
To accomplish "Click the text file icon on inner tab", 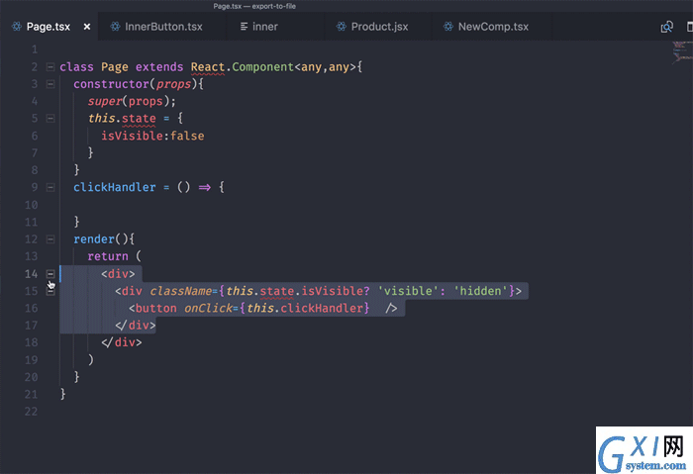I will [x=244, y=27].
